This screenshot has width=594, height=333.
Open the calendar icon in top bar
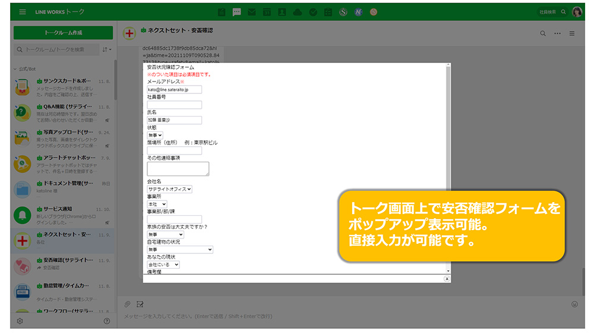click(267, 12)
